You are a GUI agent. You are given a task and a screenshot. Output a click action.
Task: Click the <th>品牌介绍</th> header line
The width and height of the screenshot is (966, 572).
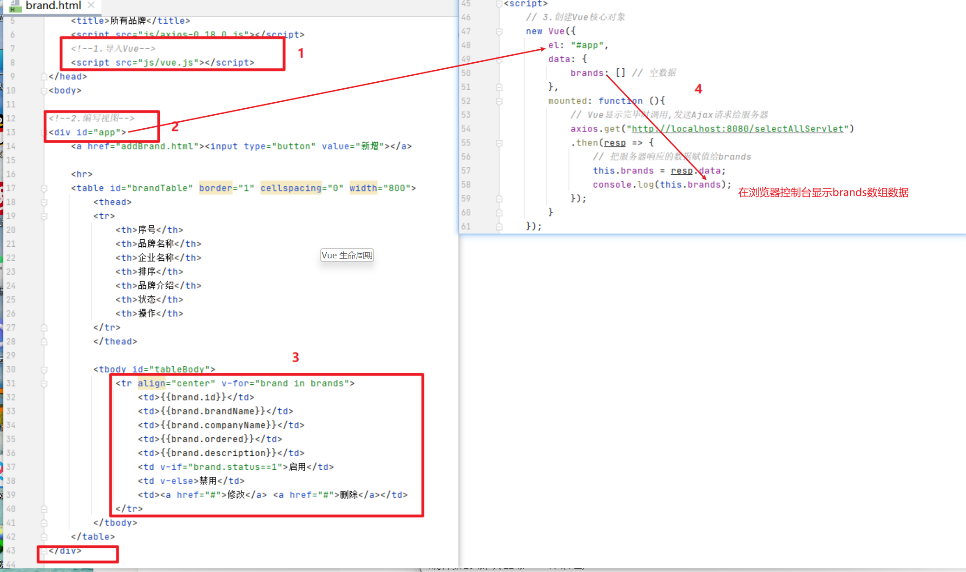coord(158,286)
